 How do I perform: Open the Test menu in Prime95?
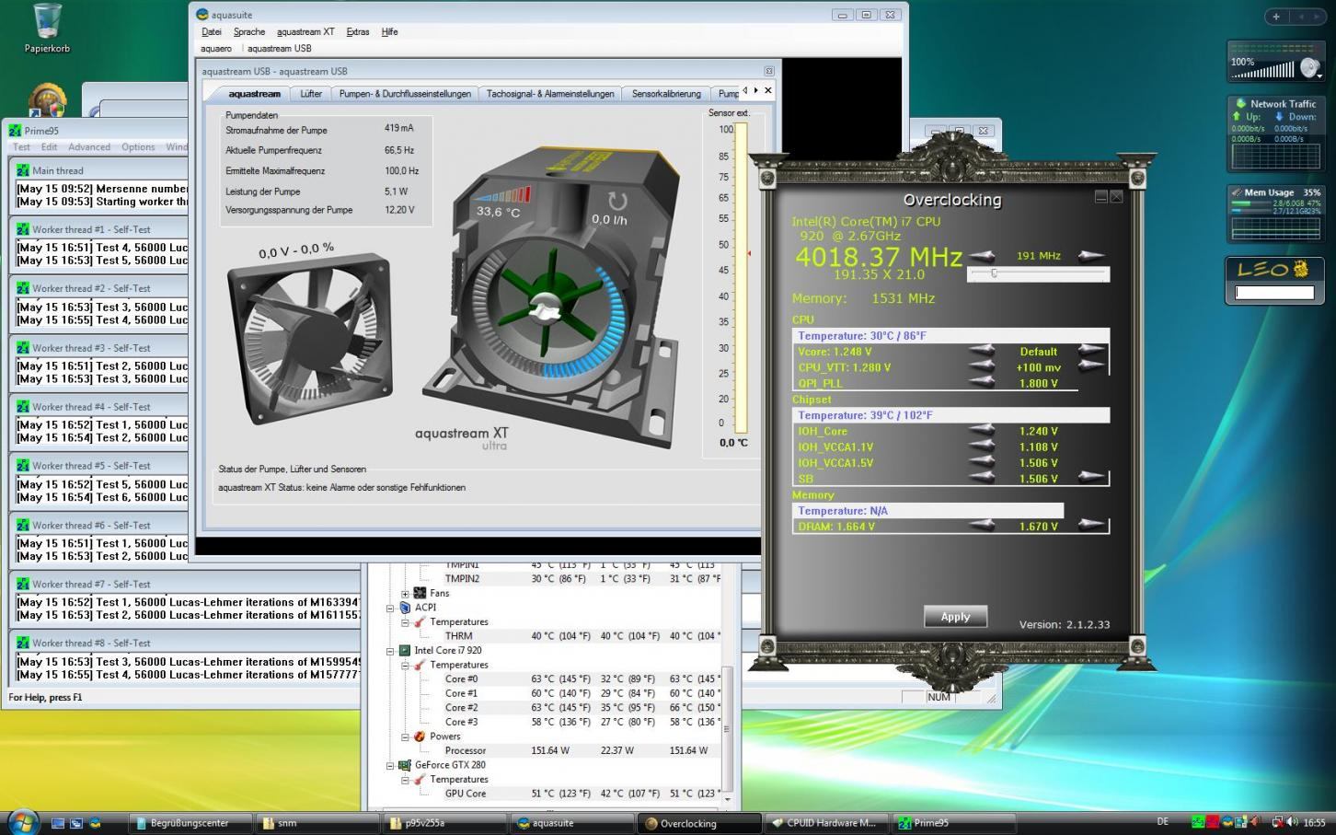[x=21, y=147]
